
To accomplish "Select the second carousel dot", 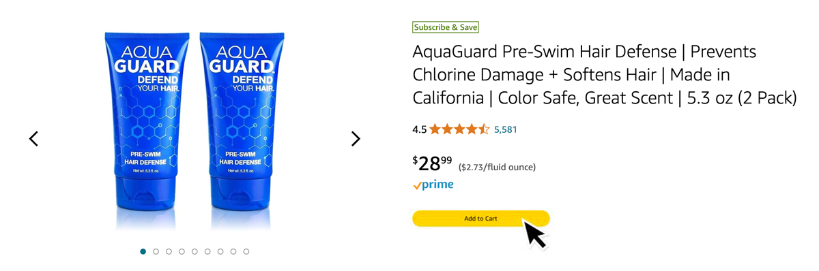I will [156, 251].
